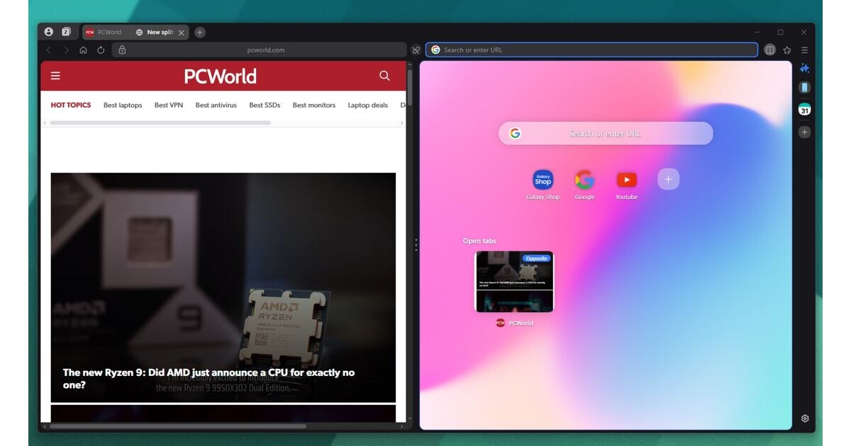Open the Laptop deals topic
The width and height of the screenshot is (851, 446).
pos(368,105)
